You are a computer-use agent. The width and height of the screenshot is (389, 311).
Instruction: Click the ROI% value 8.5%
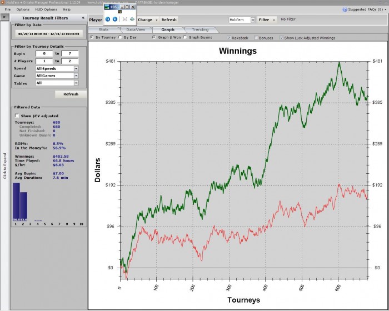(58, 144)
